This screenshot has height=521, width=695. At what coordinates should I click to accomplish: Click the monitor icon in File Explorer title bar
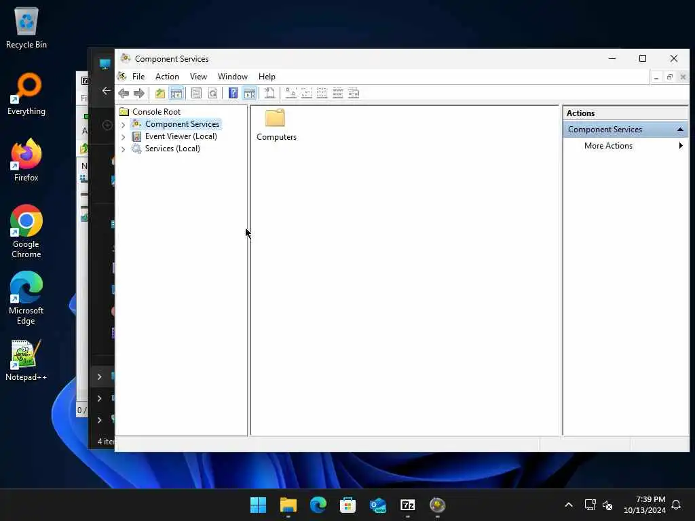coord(105,64)
